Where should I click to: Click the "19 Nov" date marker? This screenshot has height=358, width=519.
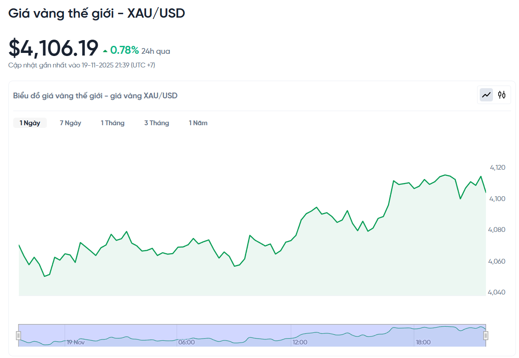click(75, 342)
